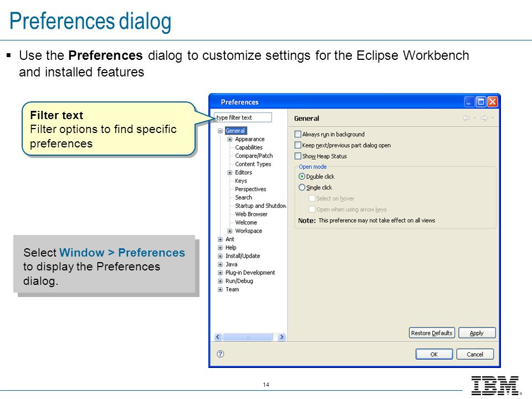Open Content Types preferences
Image resolution: width=532 pixels, height=399 pixels.
[253, 164]
